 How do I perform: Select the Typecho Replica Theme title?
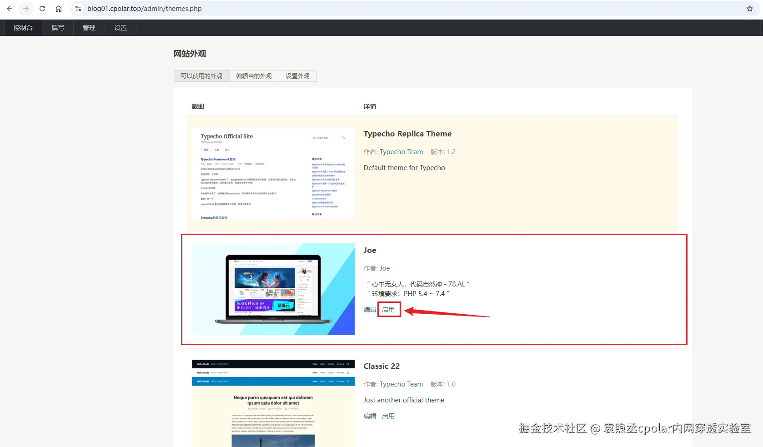click(x=407, y=134)
